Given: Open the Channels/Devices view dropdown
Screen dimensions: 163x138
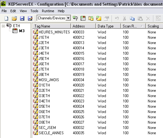Looking at the screenshot, I should tap(68, 18).
